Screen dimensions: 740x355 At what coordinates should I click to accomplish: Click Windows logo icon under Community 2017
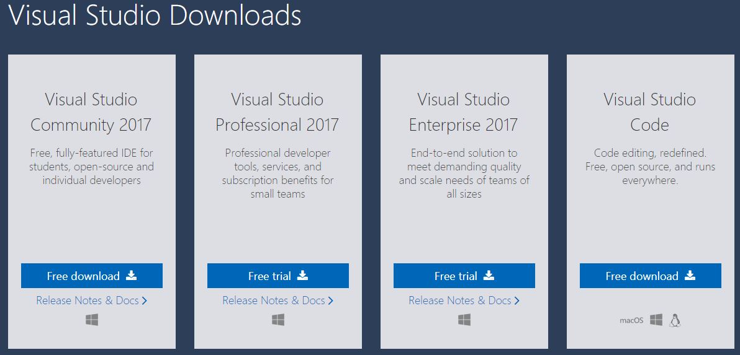tap(92, 320)
